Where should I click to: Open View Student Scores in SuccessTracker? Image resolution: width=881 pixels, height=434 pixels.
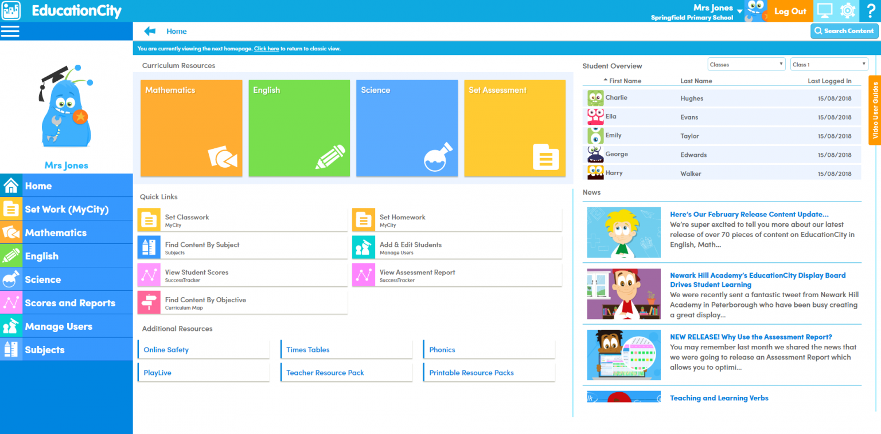coord(149,274)
